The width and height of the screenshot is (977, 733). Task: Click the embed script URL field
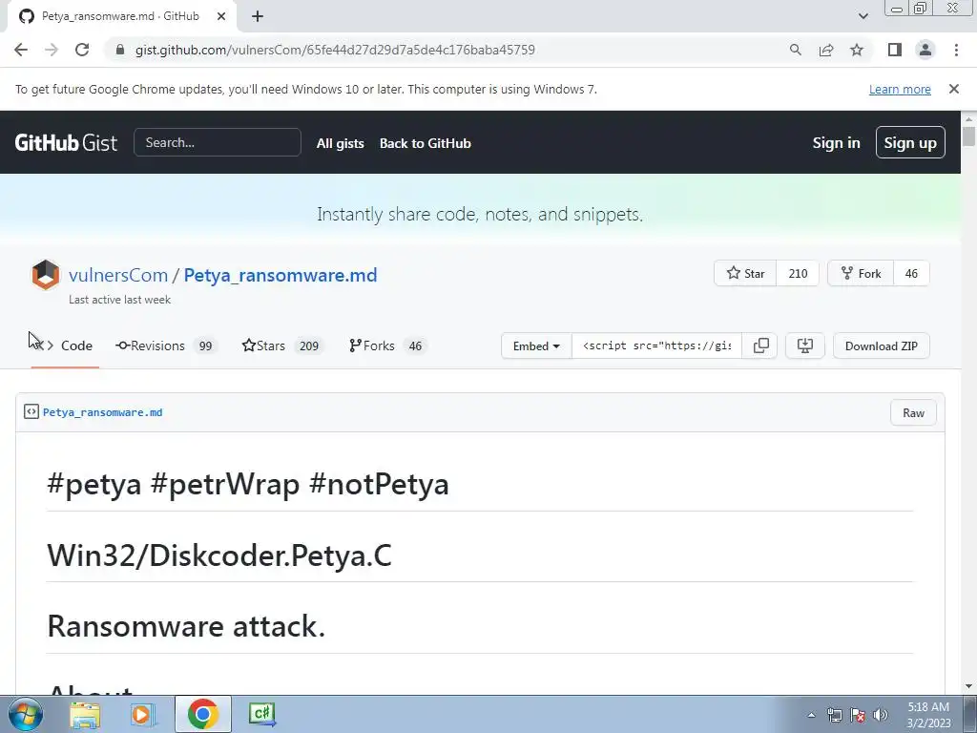point(656,346)
